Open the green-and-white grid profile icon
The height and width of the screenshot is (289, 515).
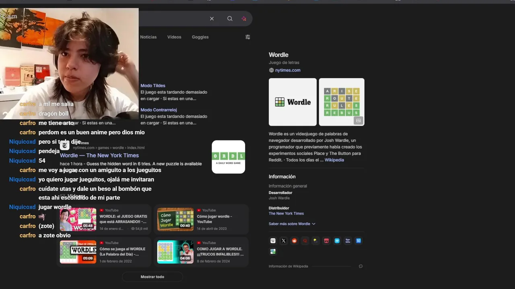[x=273, y=252]
